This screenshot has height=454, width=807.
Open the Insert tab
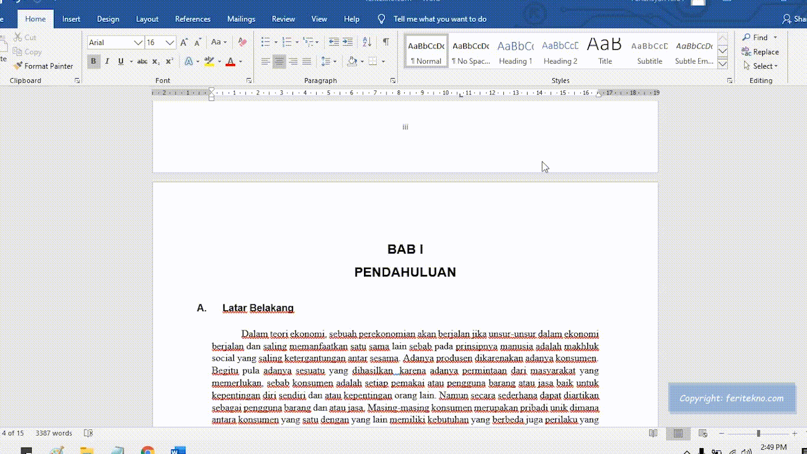tap(71, 19)
